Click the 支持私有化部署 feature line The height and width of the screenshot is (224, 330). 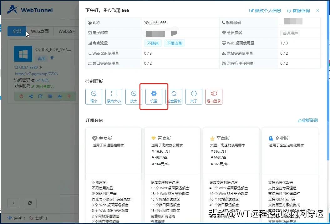click(280, 182)
